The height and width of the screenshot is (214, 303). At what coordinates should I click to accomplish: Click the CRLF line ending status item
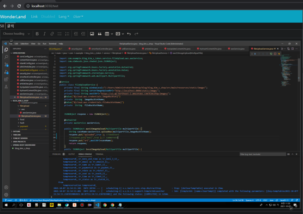[x=265, y=200]
